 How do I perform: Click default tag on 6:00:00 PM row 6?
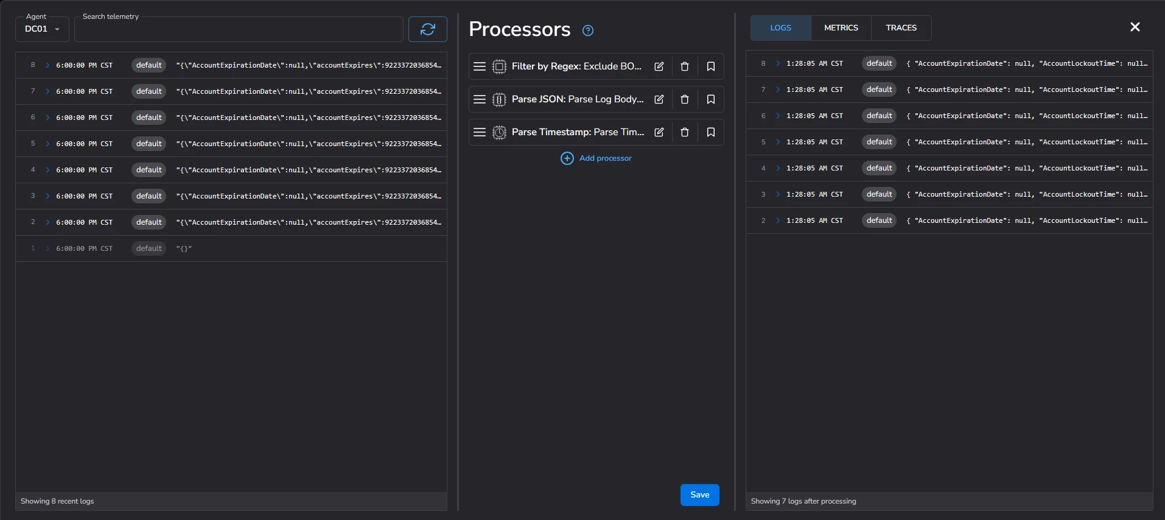(149, 118)
